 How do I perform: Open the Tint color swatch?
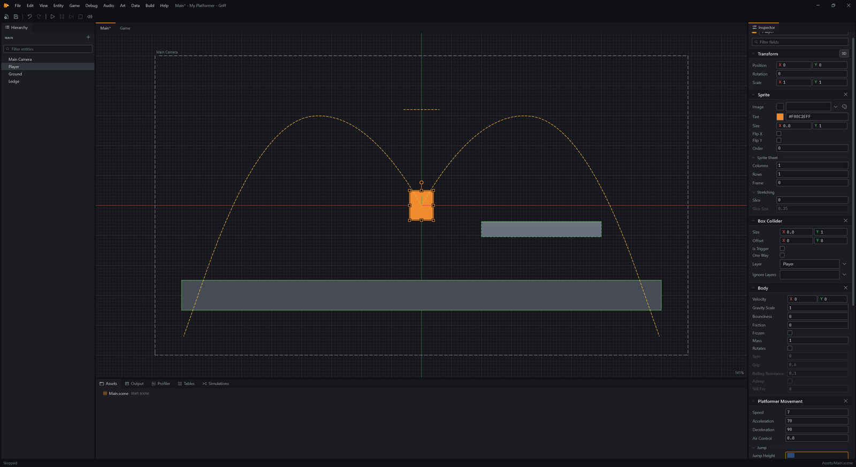[780, 116]
